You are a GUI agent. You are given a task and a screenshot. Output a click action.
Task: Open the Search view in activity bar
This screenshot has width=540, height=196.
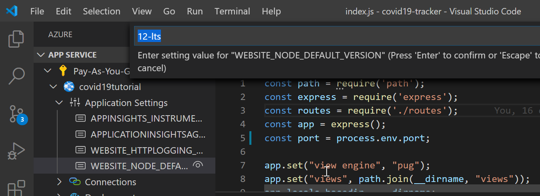pyautogui.click(x=16, y=76)
